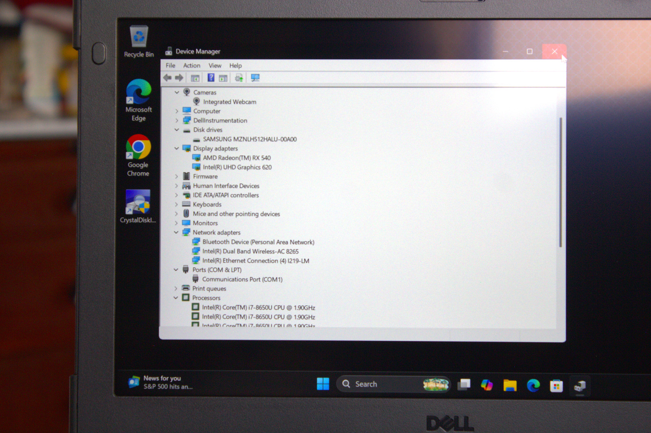Screen dimensions: 651x433
Task: Open the File menu
Action: 170,65
